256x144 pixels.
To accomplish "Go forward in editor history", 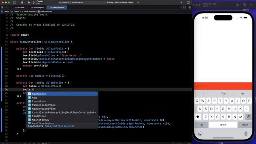I will (9, 7).
